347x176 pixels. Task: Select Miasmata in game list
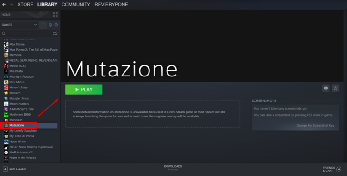(31, 71)
